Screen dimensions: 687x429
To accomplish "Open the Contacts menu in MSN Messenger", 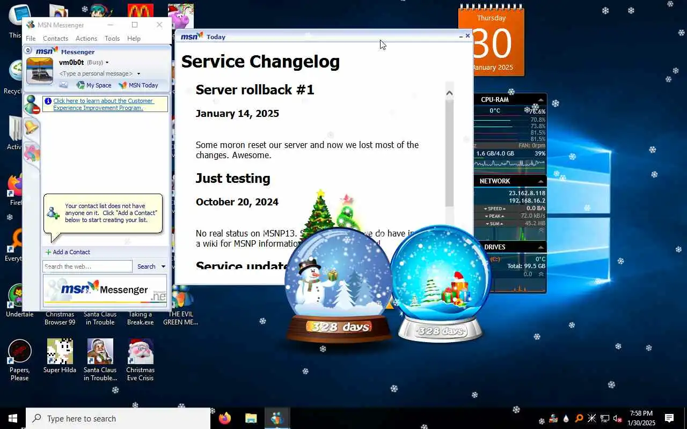I will coord(55,39).
